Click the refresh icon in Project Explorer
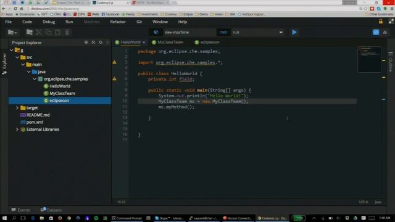 (x=101, y=43)
